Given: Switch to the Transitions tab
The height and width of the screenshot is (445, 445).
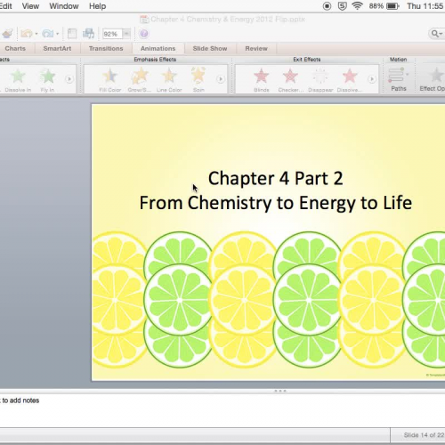Looking at the screenshot, I should [x=106, y=48].
